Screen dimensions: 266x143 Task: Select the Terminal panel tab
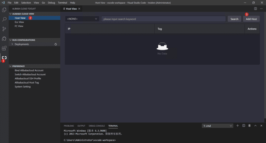pyautogui.click(x=113, y=126)
